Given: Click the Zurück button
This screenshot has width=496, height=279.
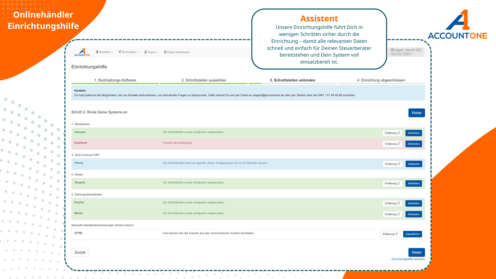Looking at the screenshot, I should (80, 252).
